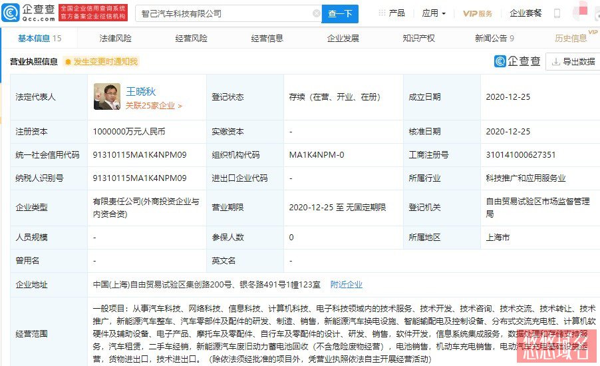The image size is (600, 366).
Task: Click the organization code MA1K4NPM-0
Action: (x=317, y=154)
